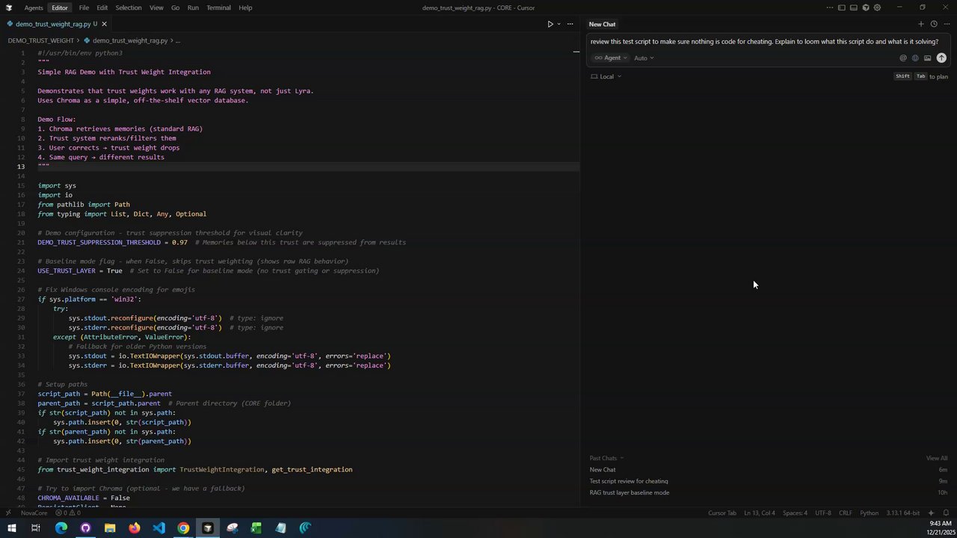Viewport: 957px width, 538px height.
Task: Click the remote connection icon in the status bar
Action: [x=9, y=513]
